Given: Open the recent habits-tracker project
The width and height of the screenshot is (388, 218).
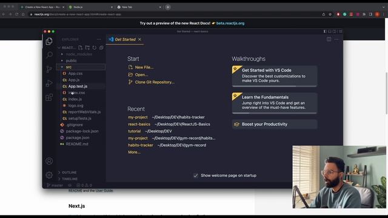Looking at the screenshot, I should 141,145.
